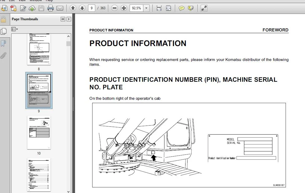Click 'Product Identification Number' label in the plate diagram
Screen dimensions: 305x193
(222, 158)
